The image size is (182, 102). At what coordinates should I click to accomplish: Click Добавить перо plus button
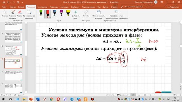click(76, 14)
